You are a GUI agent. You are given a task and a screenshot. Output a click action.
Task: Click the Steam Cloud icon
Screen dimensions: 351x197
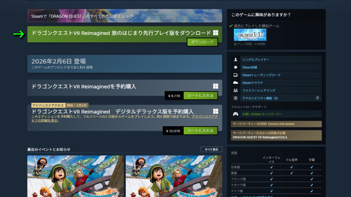pos(235,83)
